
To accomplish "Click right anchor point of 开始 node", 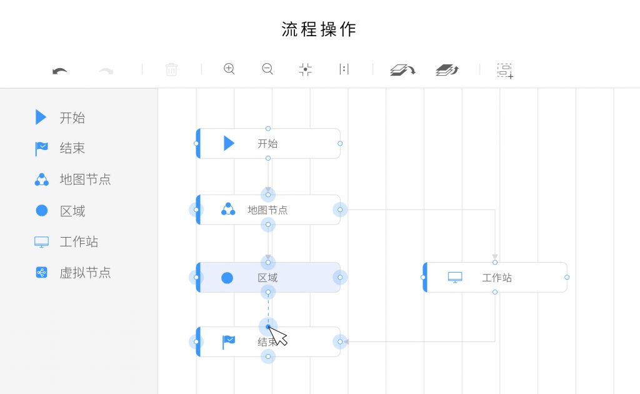I will [x=340, y=143].
